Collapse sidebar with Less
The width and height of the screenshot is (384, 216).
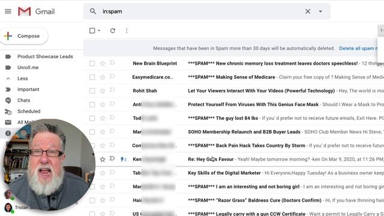[x=23, y=79]
